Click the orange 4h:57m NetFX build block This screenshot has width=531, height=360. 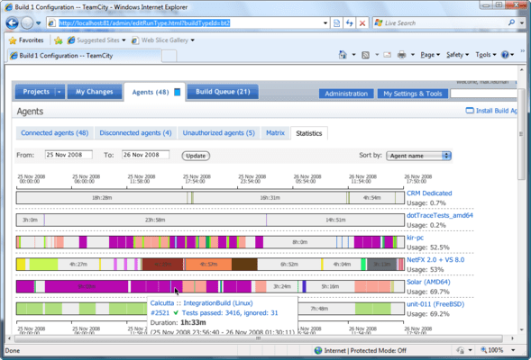[208, 265]
